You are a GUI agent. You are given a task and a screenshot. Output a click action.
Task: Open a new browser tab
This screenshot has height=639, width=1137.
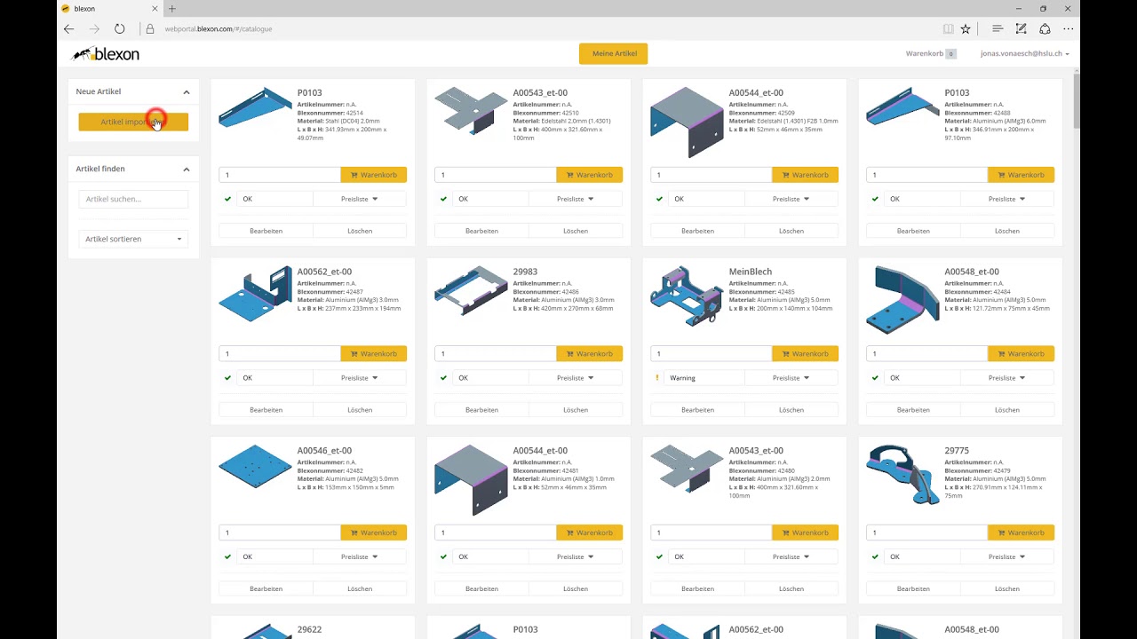click(x=172, y=9)
